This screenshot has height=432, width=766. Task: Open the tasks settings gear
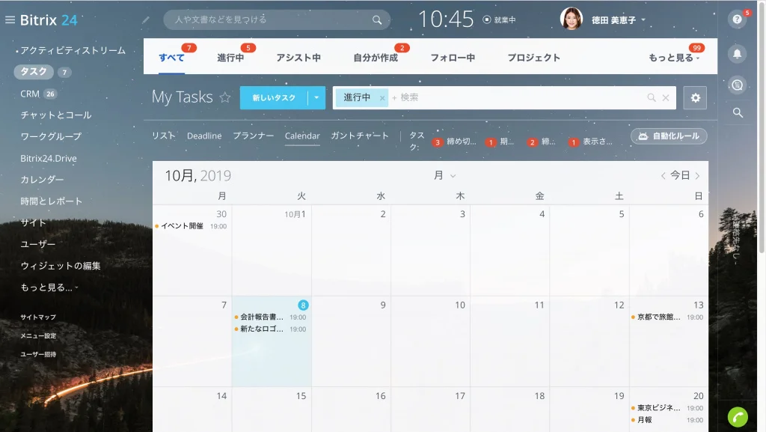click(695, 98)
